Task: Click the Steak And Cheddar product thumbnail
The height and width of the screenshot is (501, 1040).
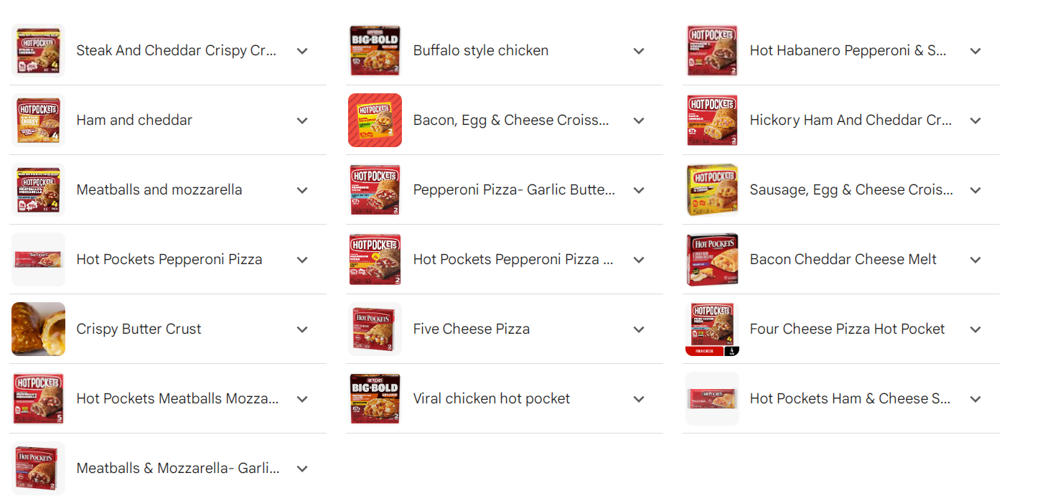Action: 38,51
